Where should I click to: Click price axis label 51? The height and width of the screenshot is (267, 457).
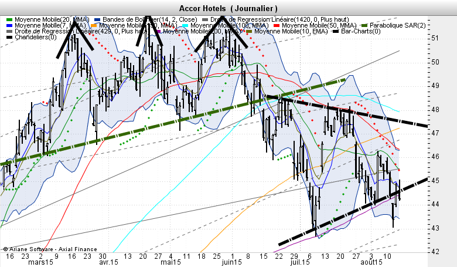click(435, 38)
